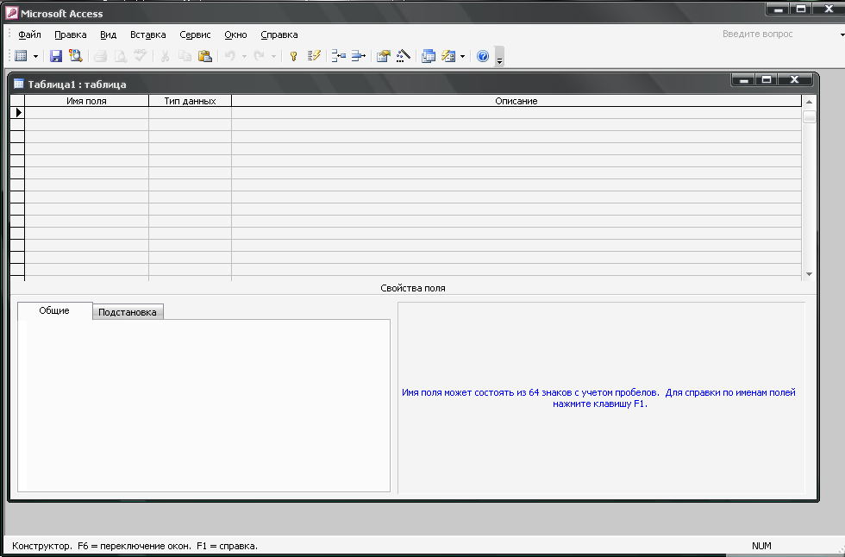Click the Введите вопрос help search box
Image resolution: width=845 pixels, height=557 pixels.
[778, 34]
